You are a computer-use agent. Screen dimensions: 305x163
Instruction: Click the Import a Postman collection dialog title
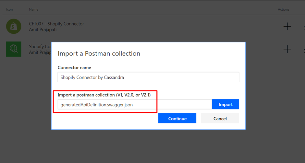point(99,53)
